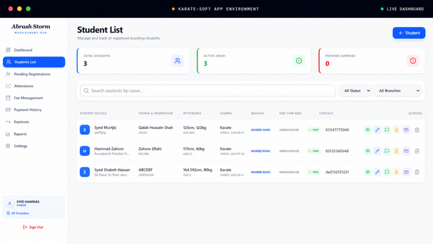Click MURREE ROAD branch for Hammad Zahoor

[x=260, y=151]
